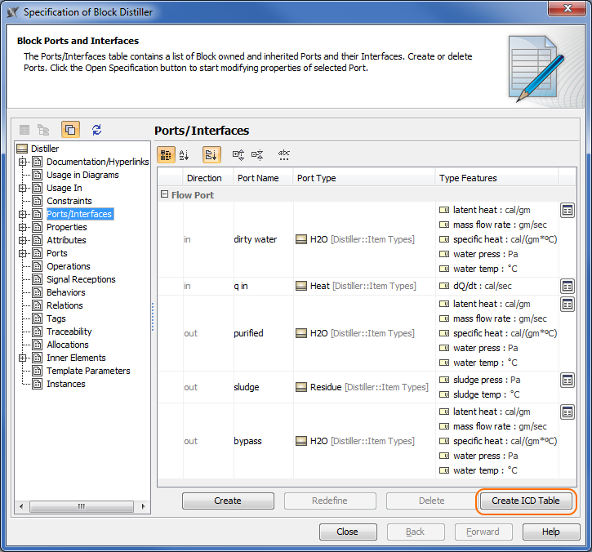The height and width of the screenshot is (552, 592).
Task: Click the tree scrollbar left arrow
Action: pyautogui.click(x=21, y=506)
